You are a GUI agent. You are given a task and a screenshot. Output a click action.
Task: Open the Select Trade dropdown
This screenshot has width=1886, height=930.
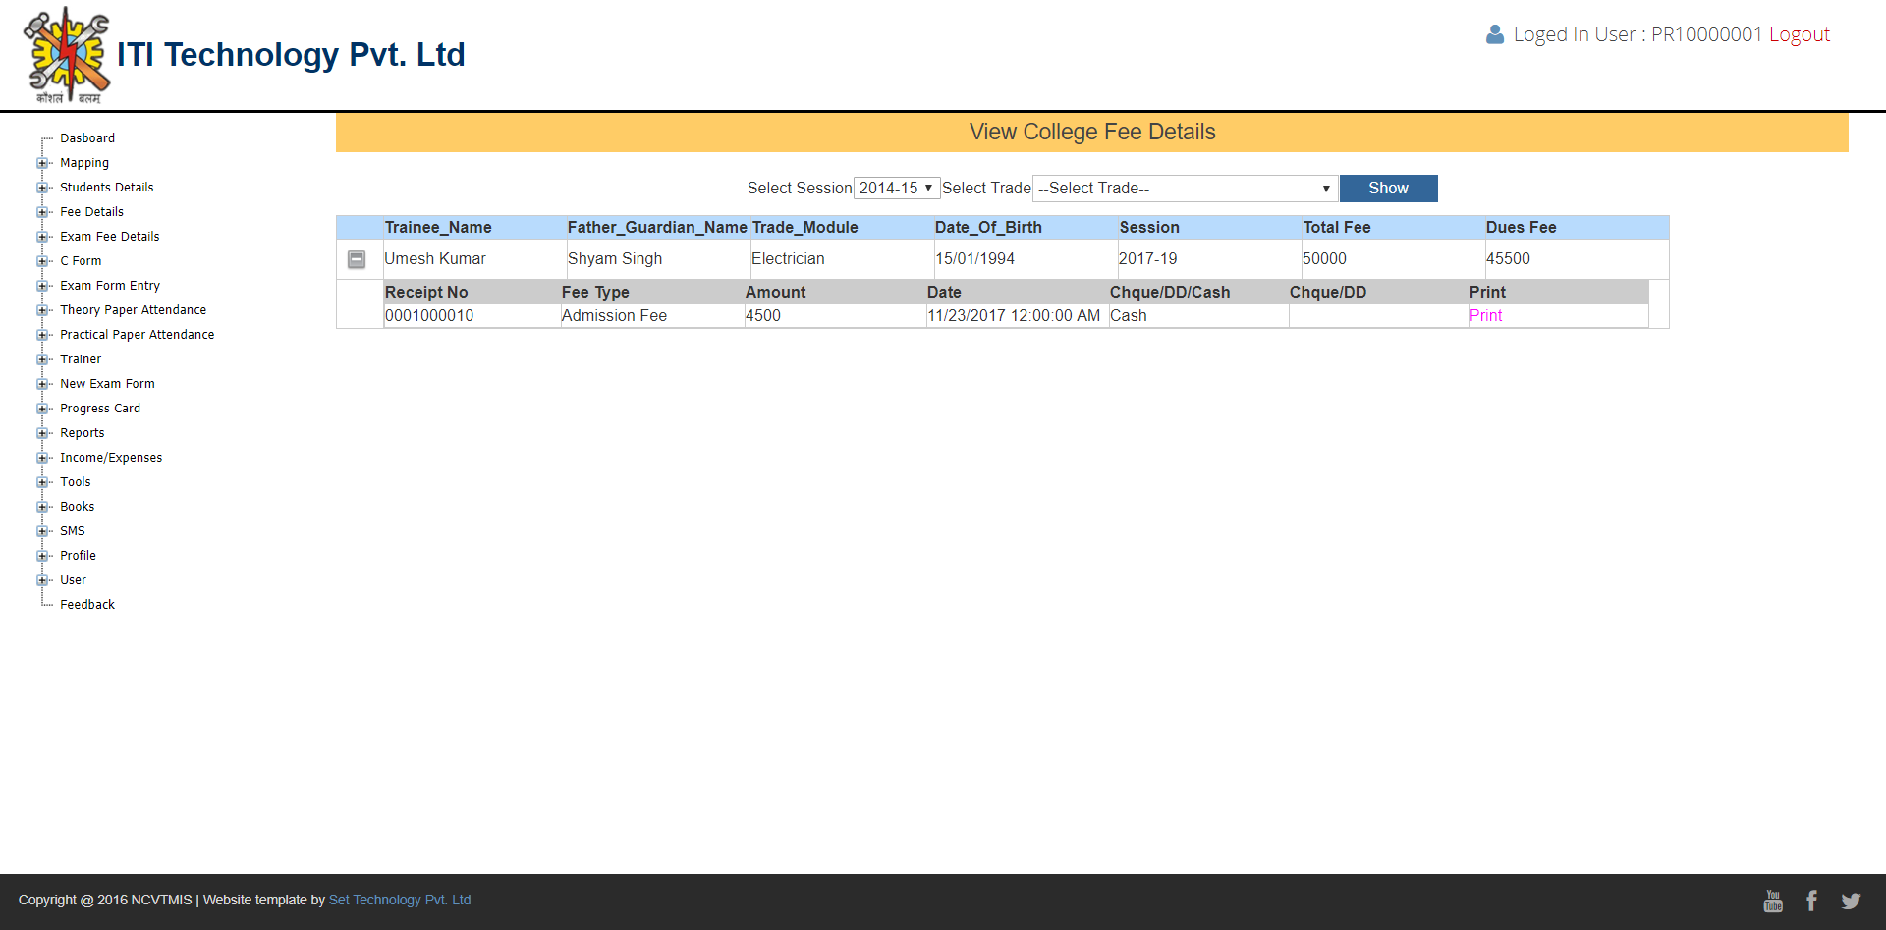(1184, 189)
